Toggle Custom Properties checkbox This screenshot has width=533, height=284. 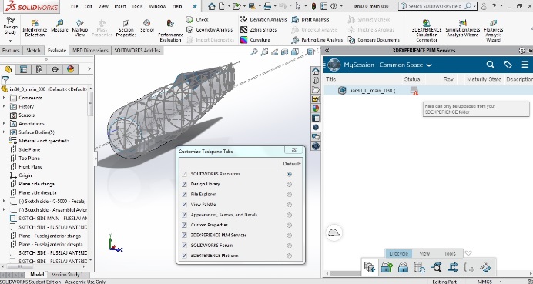184,225
